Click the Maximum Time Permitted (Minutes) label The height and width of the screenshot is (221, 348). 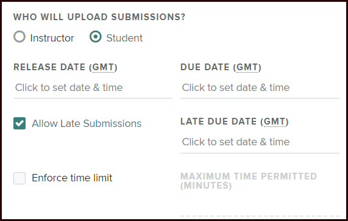[x=249, y=181]
